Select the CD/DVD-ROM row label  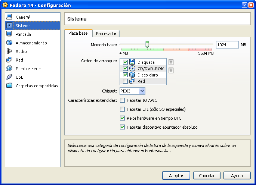click(151, 69)
